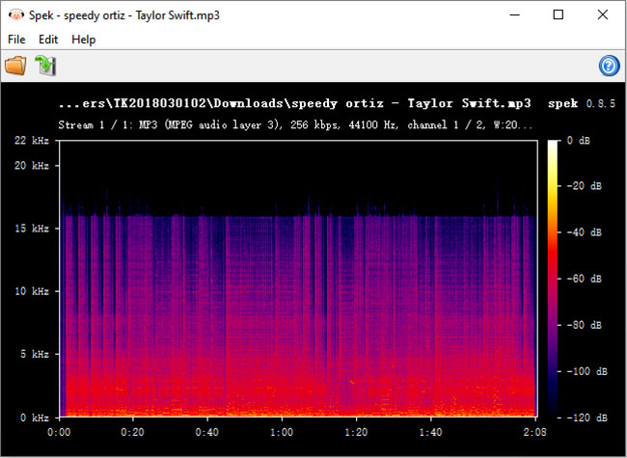The width and height of the screenshot is (627, 458).
Task: Click the 0 kHz frequency axis label
Action: click(x=35, y=418)
